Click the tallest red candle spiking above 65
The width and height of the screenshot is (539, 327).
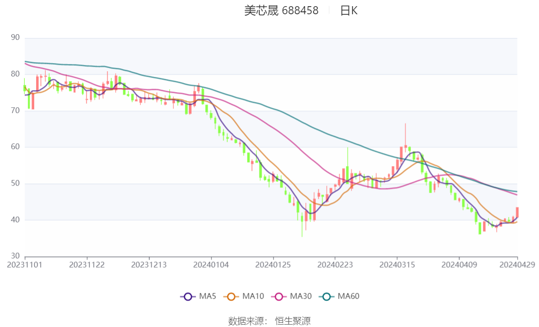click(x=405, y=146)
